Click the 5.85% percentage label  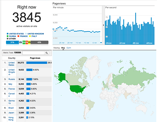point(34,84)
